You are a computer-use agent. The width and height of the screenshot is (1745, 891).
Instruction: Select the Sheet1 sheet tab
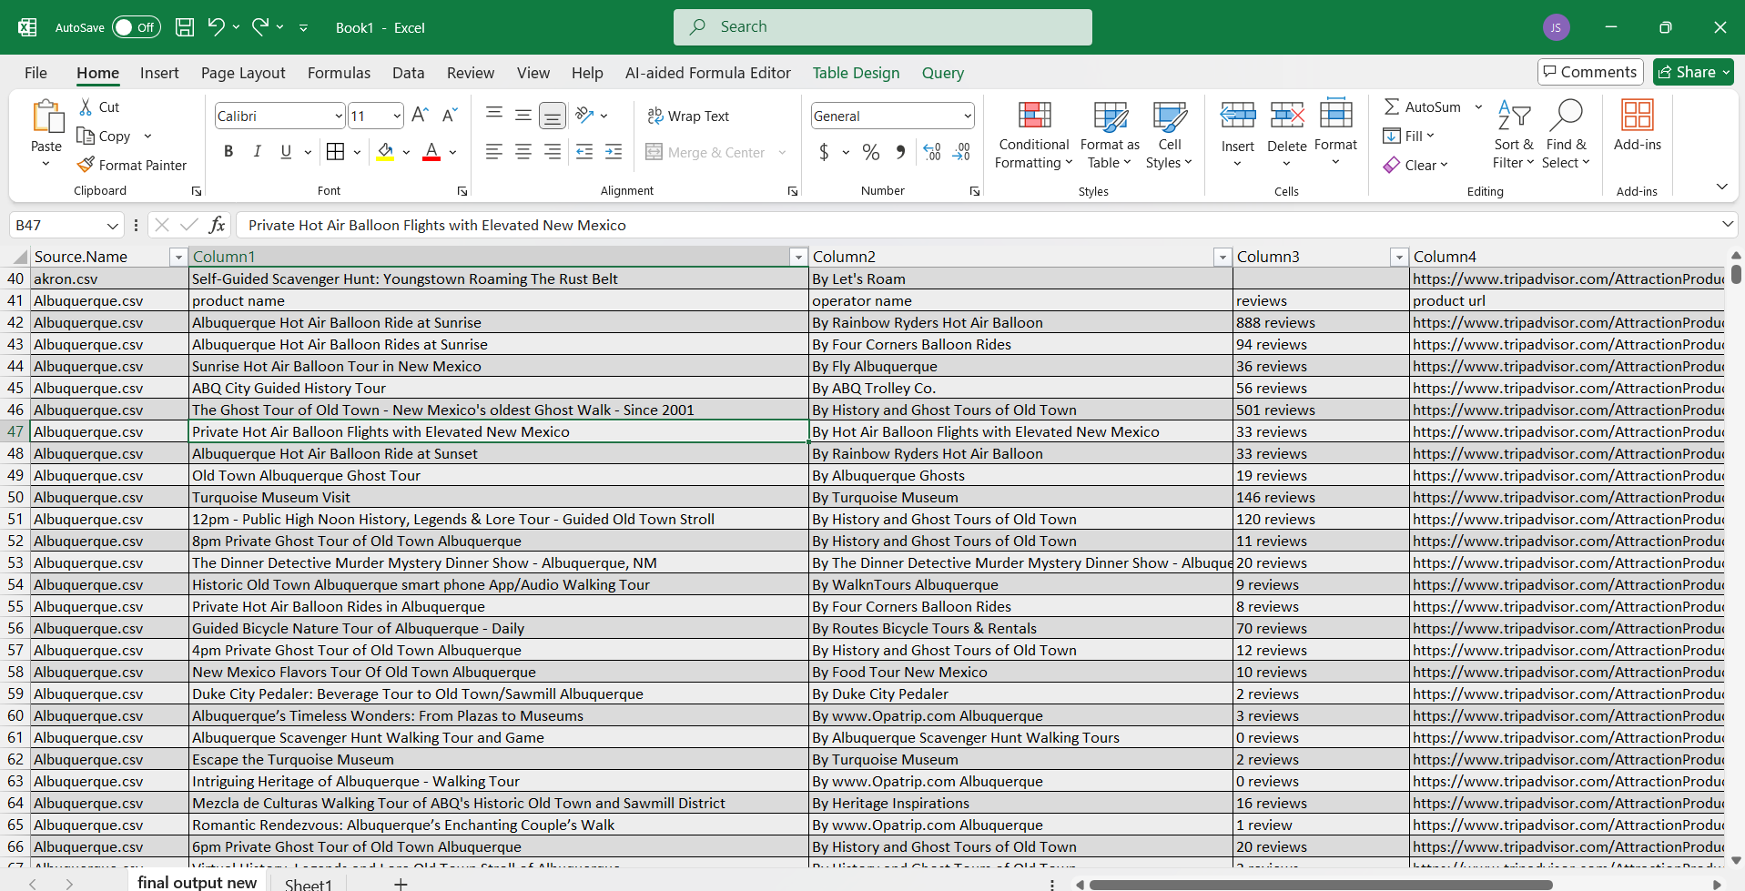click(308, 883)
